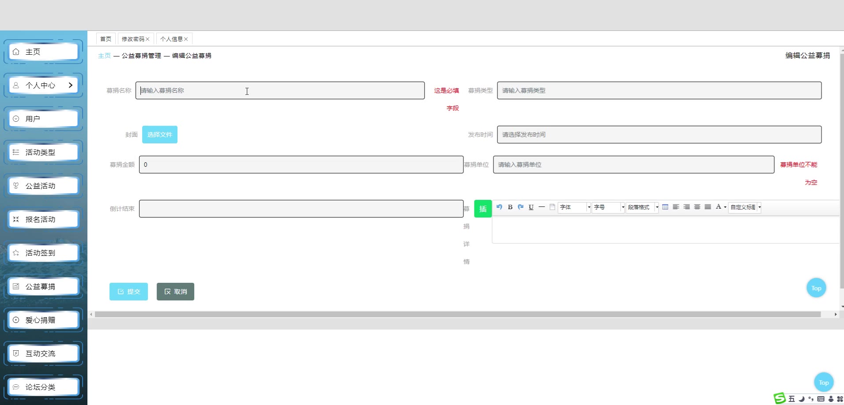Open 公益募捐 in the sidebar
844x405 pixels.
43,286
